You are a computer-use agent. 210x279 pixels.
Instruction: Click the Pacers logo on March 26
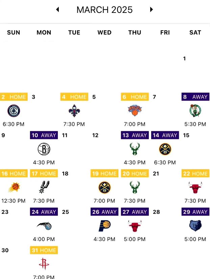(104, 226)
